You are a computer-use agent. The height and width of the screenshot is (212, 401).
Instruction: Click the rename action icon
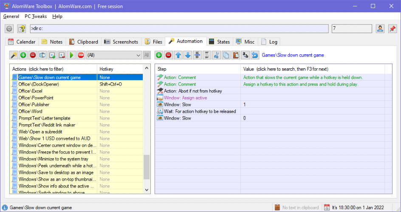pyautogui.click(x=42, y=55)
